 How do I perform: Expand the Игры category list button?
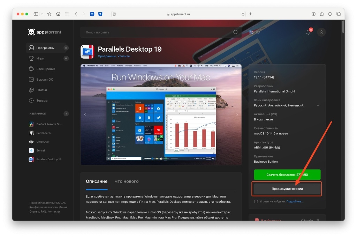(x=66, y=58)
